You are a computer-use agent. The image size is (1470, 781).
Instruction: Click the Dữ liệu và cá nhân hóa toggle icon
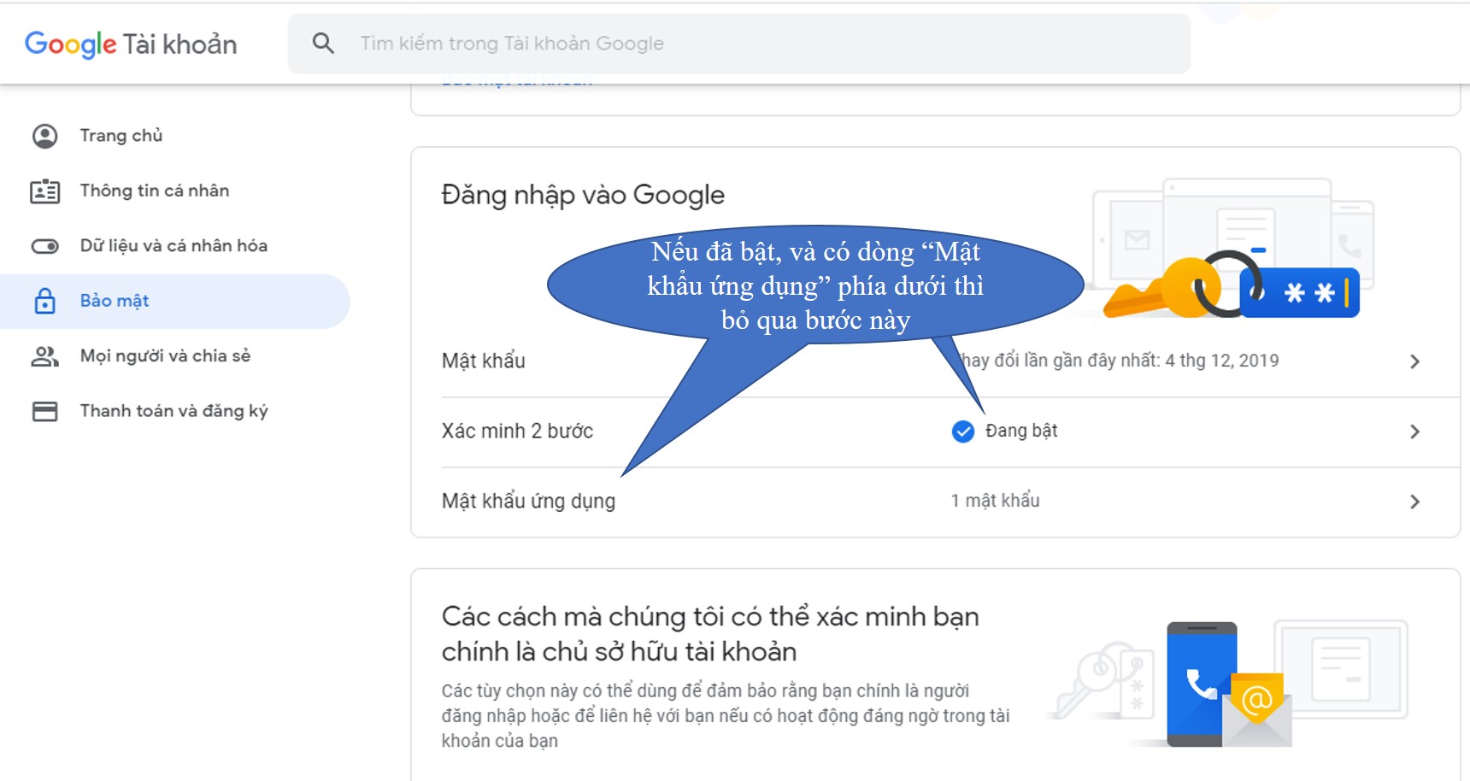tap(44, 246)
